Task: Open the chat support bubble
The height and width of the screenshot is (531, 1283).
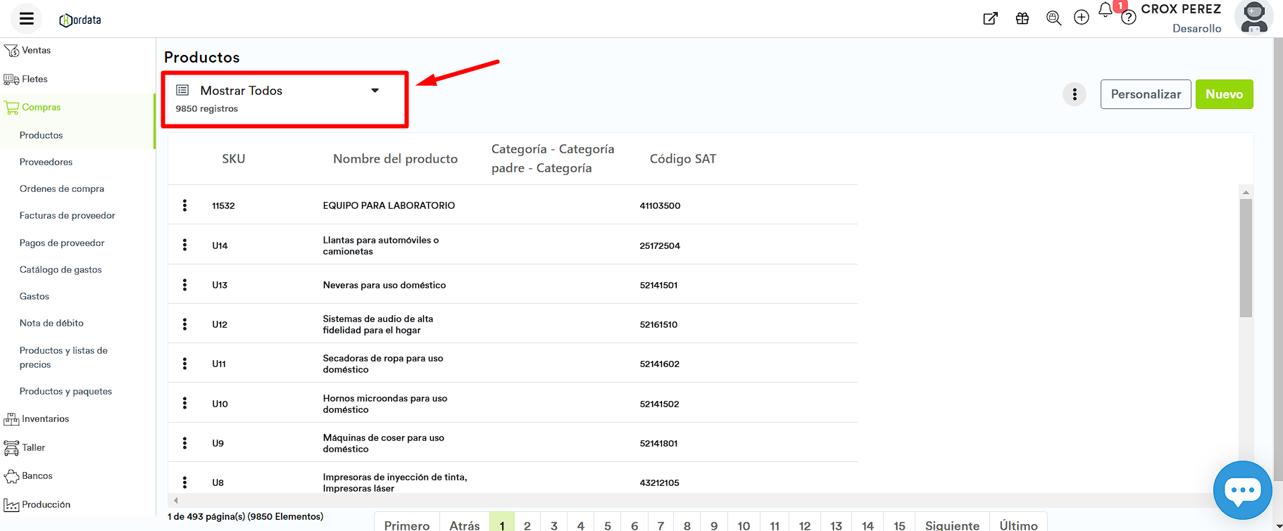Action: [1242, 490]
